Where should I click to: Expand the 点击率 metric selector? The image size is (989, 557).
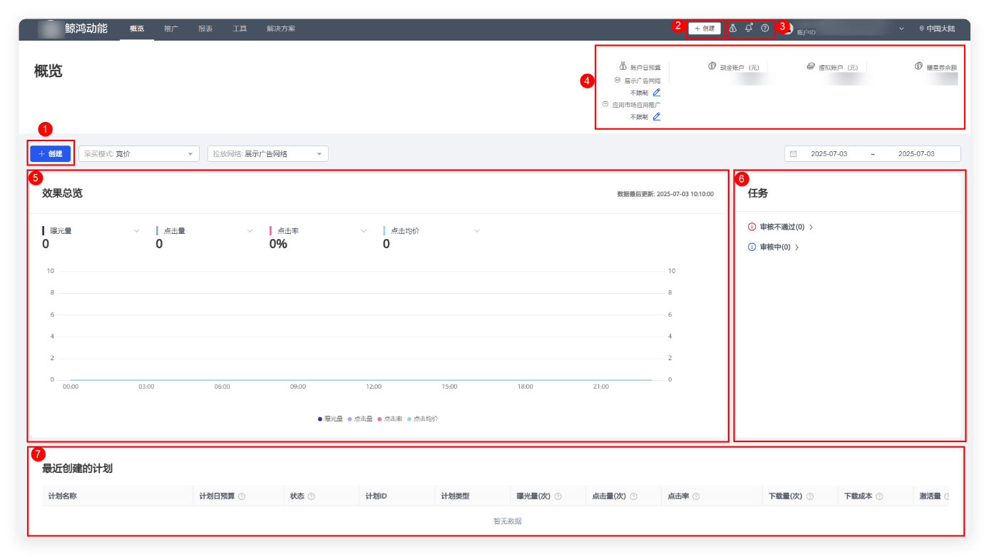364,231
